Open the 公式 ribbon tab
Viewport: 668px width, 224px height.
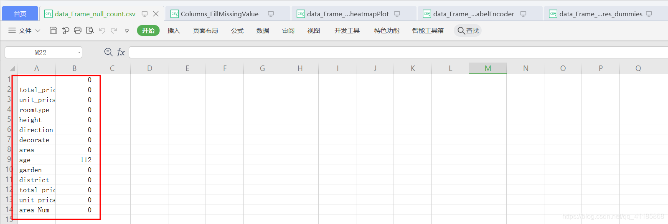point(237,30)
